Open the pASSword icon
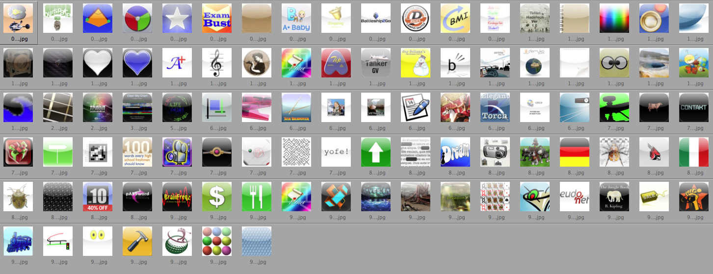 click(x=137, y=197)
